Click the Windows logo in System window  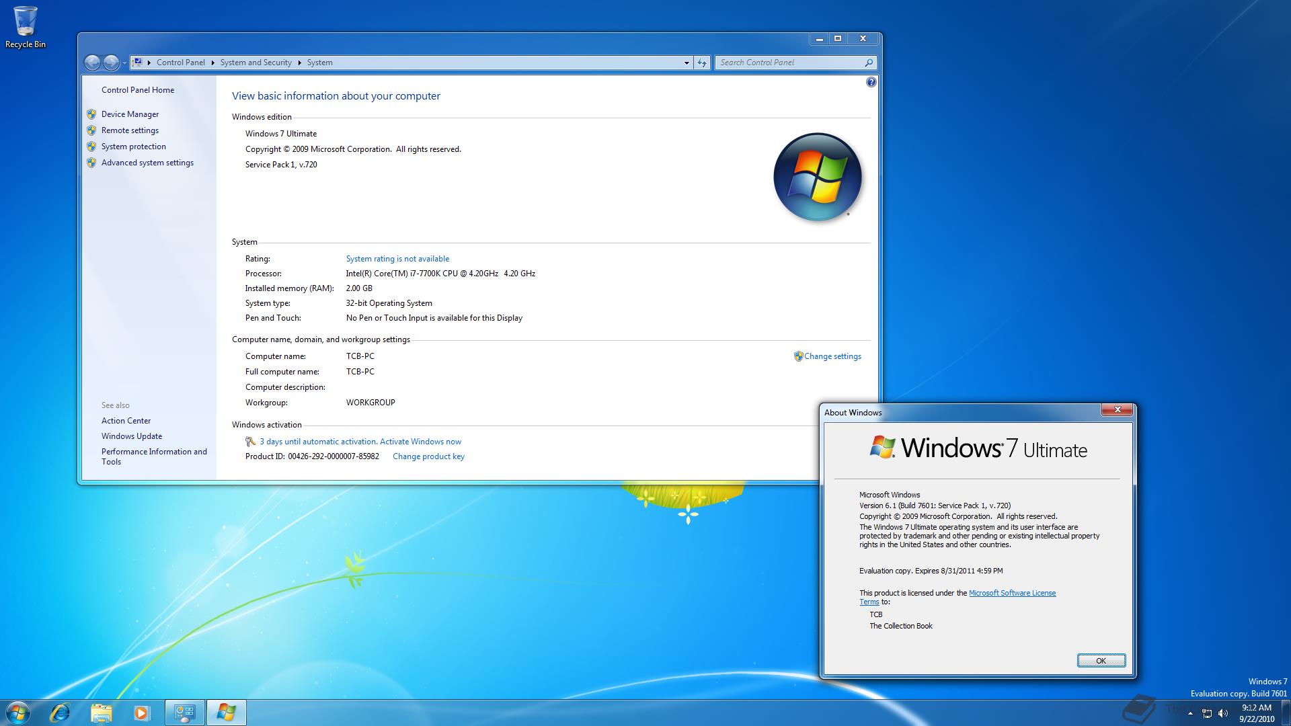817,177
